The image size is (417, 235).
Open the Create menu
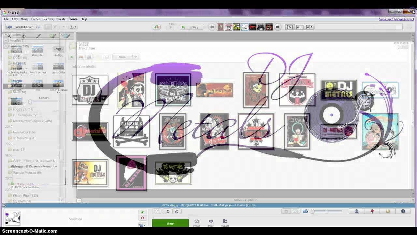pyautogui.click(x=61, y=19)
